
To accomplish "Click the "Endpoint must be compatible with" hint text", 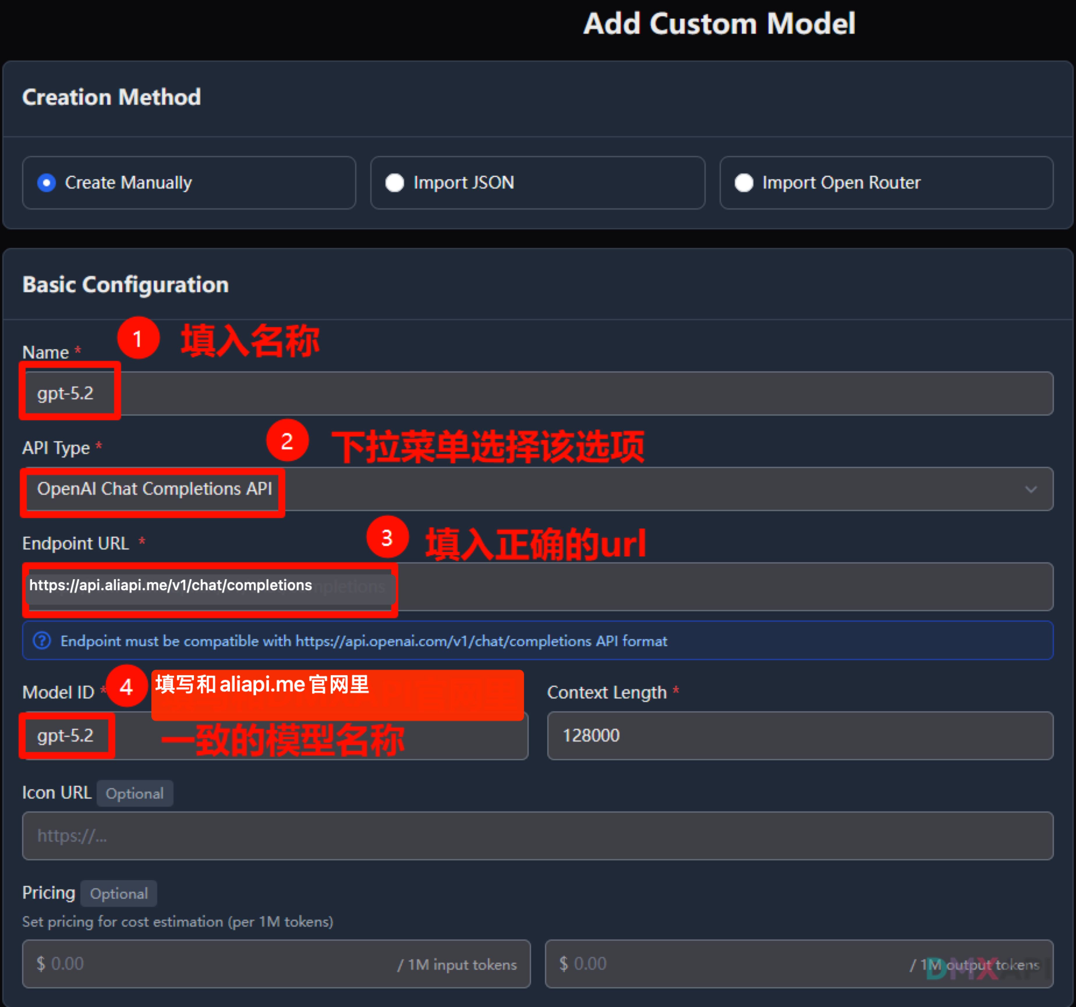I will tap(364, 641).
